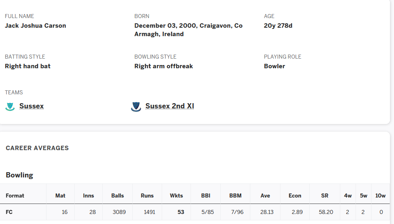Viewport: 394px width, 224px height.
Task: Select the Ave column header
Action: pos(265,195)
